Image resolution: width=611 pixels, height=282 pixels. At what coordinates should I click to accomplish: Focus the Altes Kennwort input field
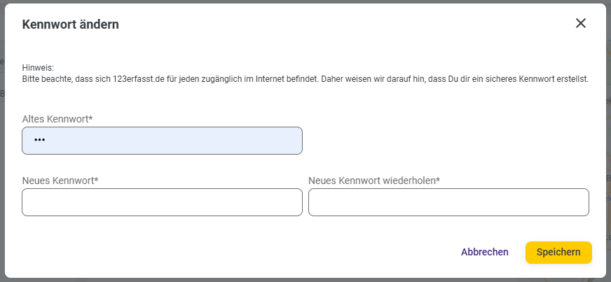[x=162, y=141]
